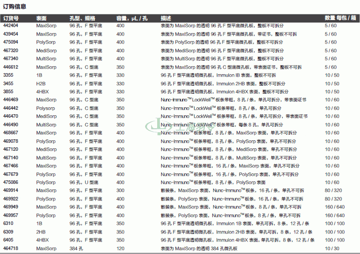Select order number 475094
Screen dimensions: 360x254
11,42
